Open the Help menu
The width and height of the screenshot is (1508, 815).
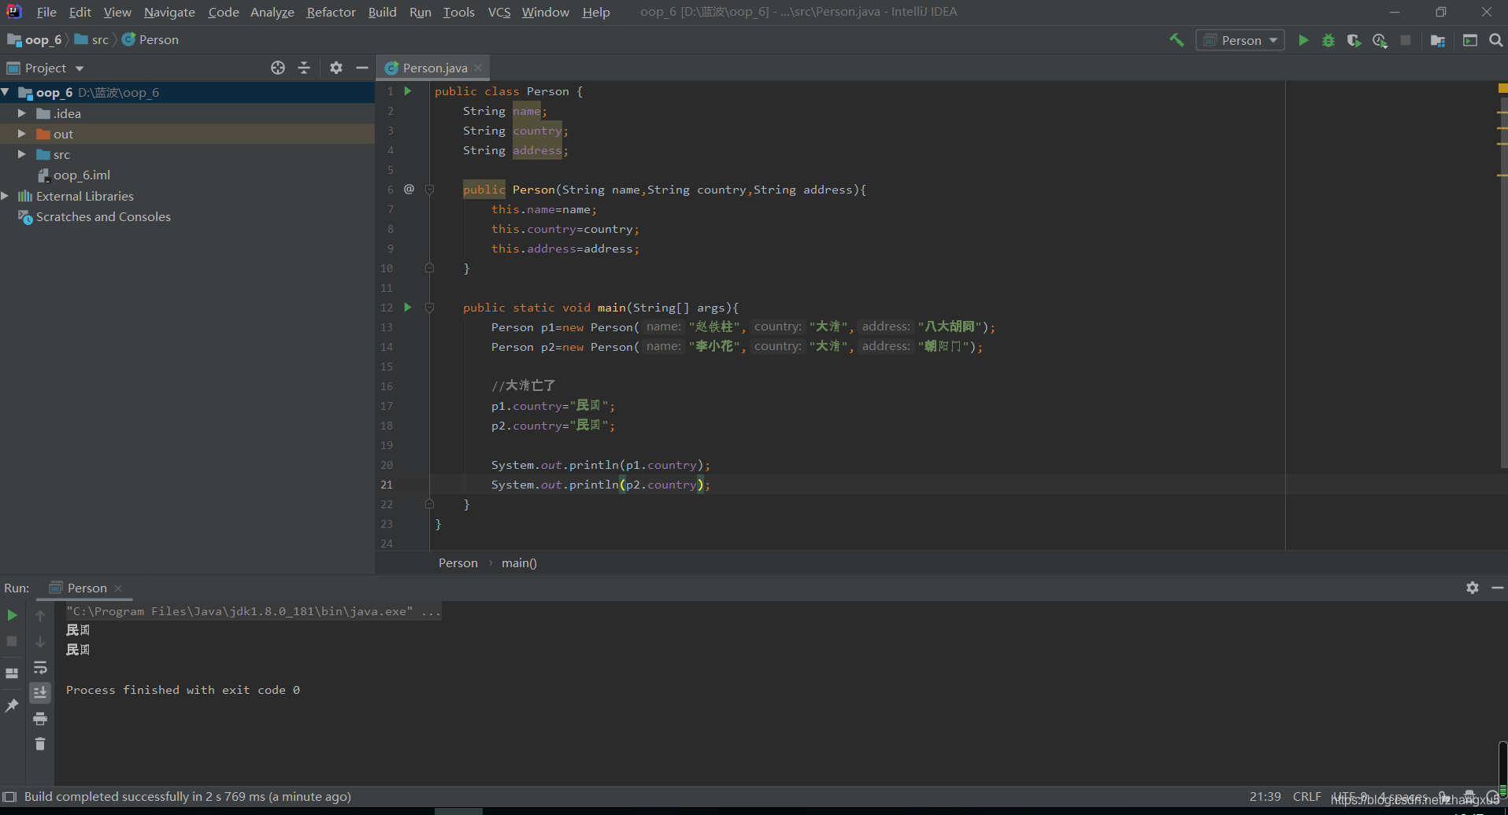pos(596,12)
